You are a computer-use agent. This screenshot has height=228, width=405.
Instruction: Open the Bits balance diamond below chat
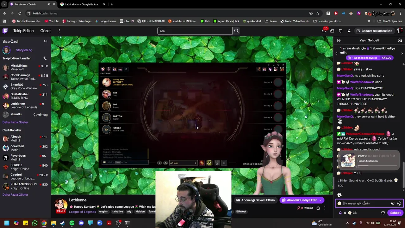(340, 213)
